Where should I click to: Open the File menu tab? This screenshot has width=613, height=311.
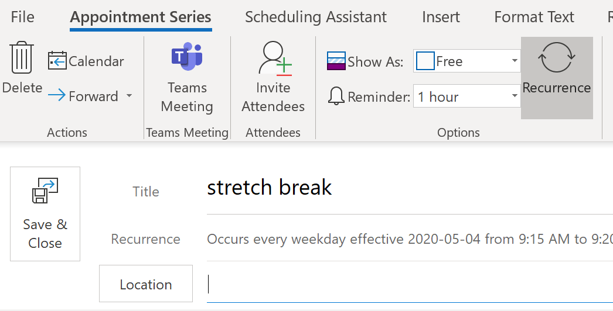[23, 17]
